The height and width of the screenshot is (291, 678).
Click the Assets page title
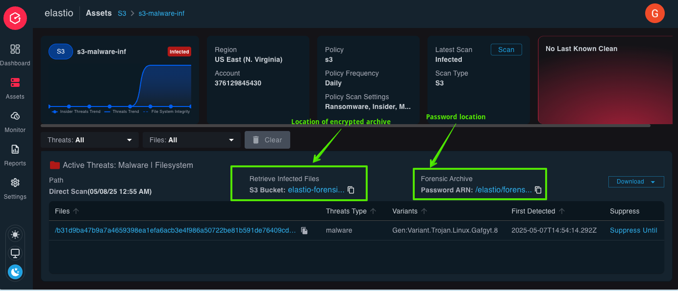coord(99,13)
